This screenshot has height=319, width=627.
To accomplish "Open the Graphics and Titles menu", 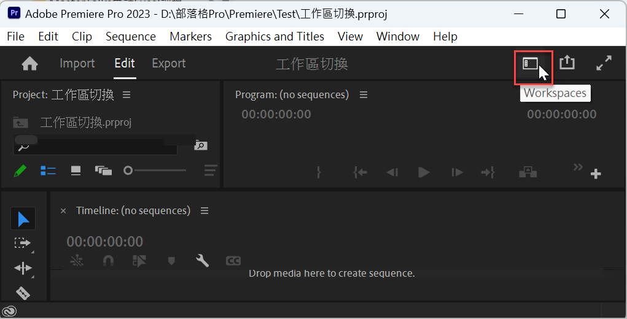I will (275, 36).
